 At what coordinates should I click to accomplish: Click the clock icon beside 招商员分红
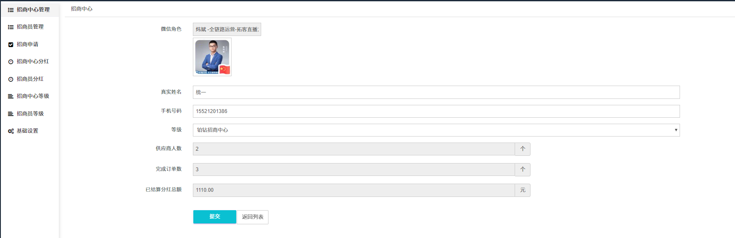(11, 79)
